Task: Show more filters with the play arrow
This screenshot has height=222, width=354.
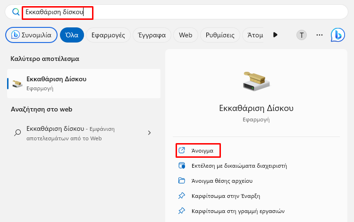Action: click(x=275, y=35)
